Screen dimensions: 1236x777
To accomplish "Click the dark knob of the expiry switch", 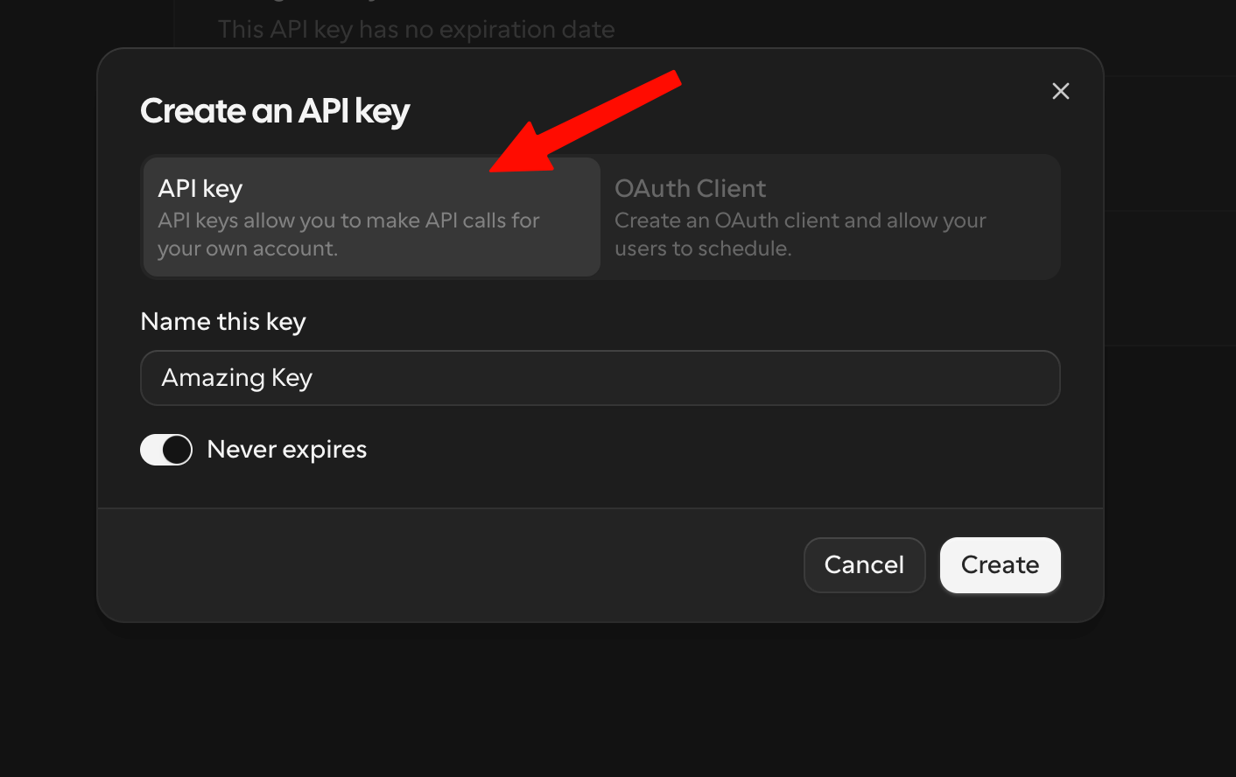I will [177, 450].
